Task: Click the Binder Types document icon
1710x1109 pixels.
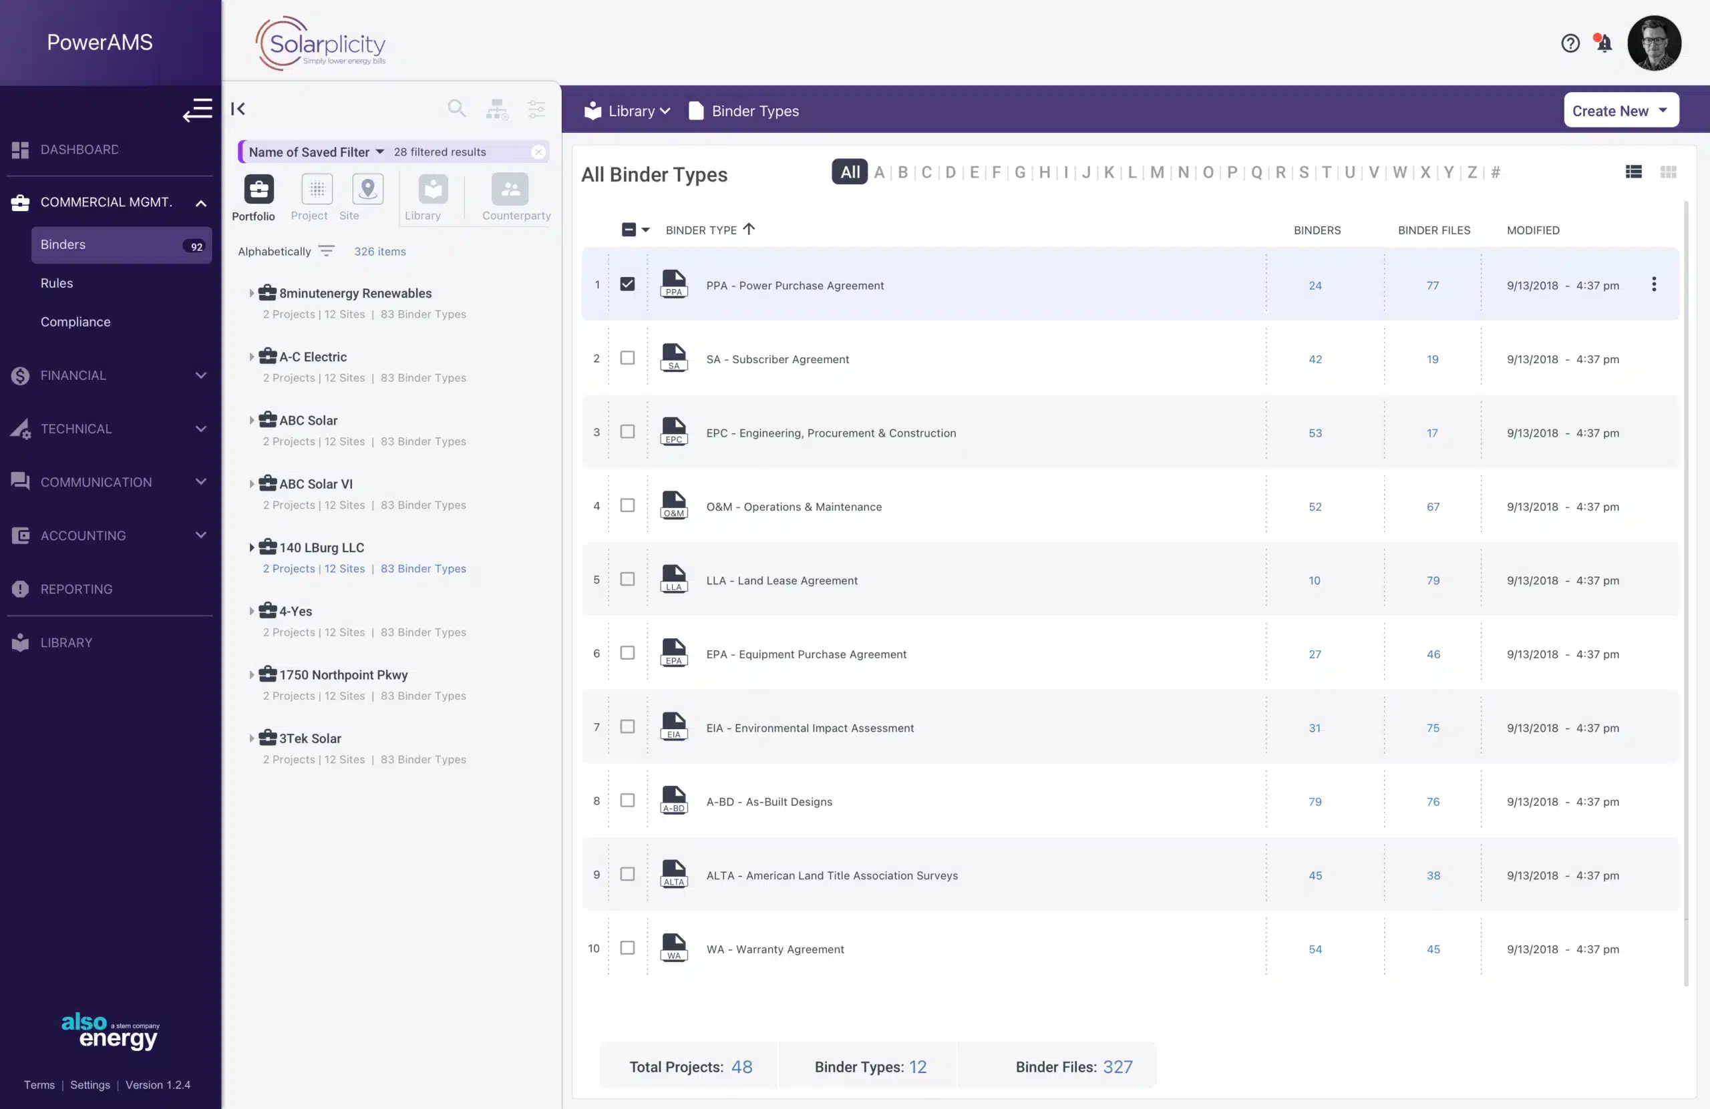Action: coord(695,111)
